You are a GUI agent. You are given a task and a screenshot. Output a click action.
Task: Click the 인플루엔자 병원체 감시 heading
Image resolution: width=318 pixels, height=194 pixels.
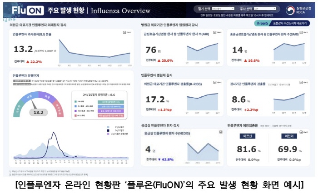click(x=157, y=75)
